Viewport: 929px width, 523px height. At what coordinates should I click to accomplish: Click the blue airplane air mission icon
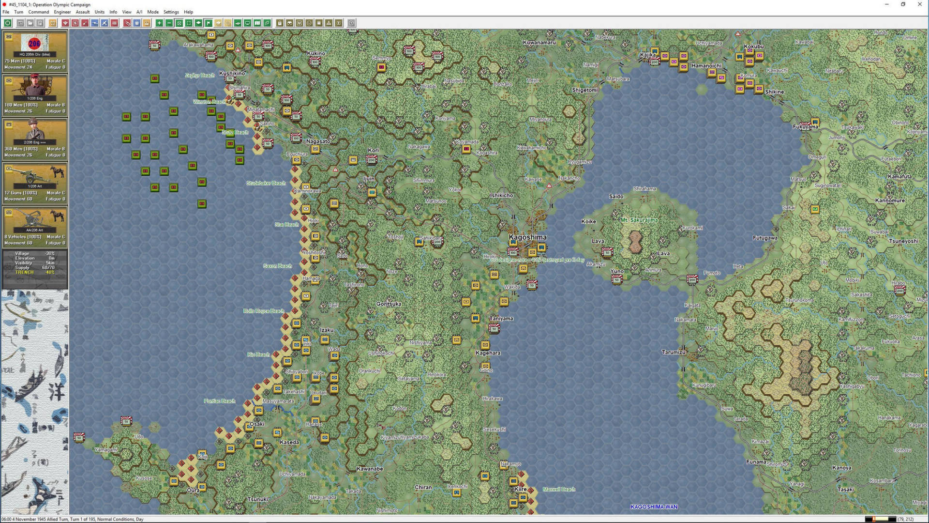coord(105,23)
